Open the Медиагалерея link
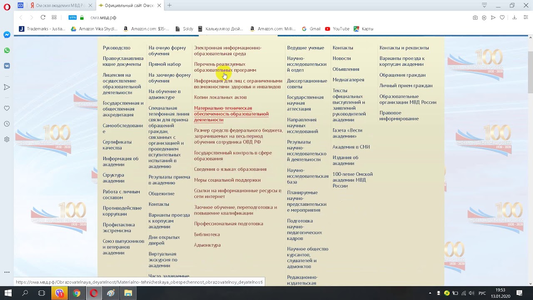533x300 pixels. [348, 80]
